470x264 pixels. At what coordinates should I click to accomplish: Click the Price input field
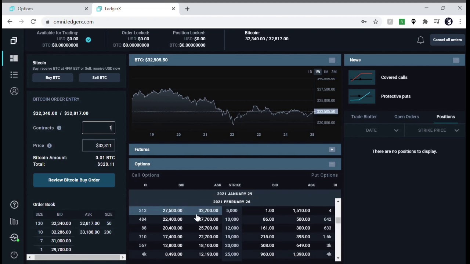98,146
